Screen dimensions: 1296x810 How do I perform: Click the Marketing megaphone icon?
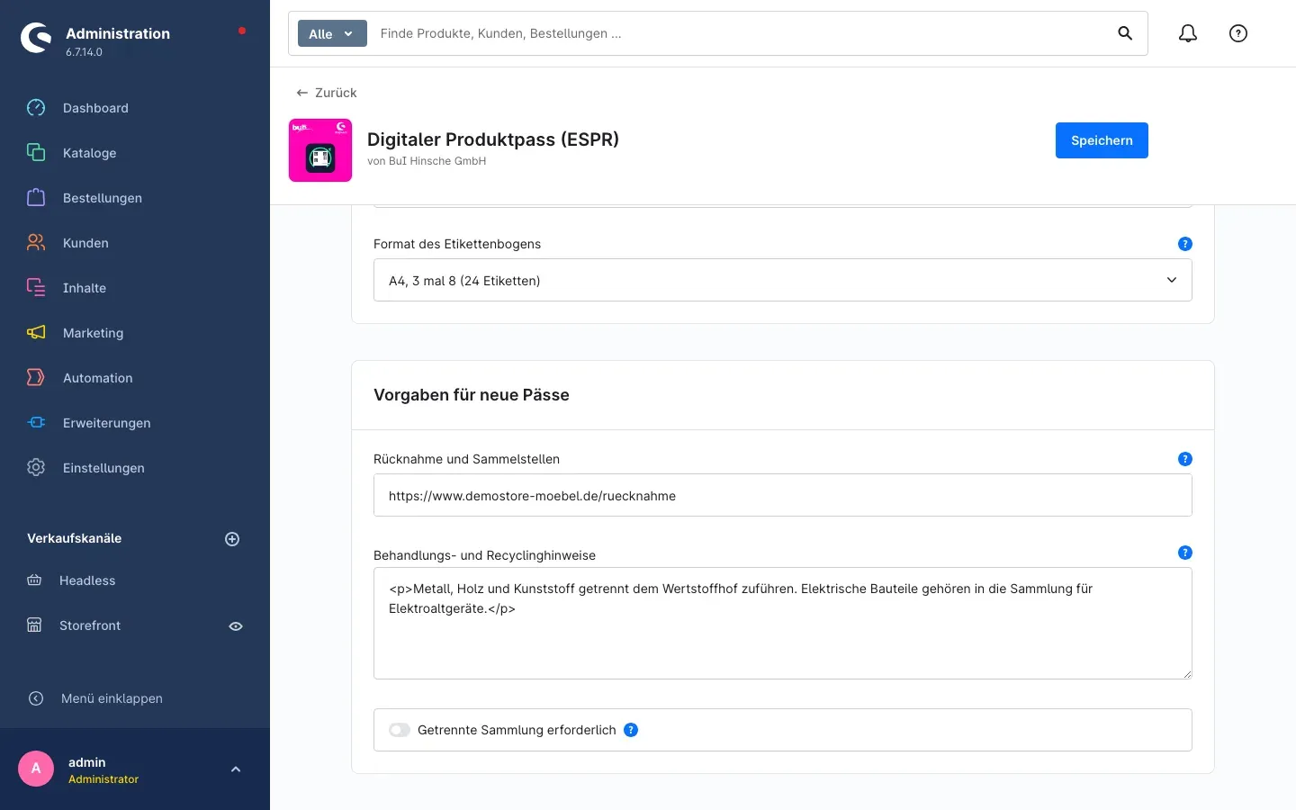click(36, 333)
